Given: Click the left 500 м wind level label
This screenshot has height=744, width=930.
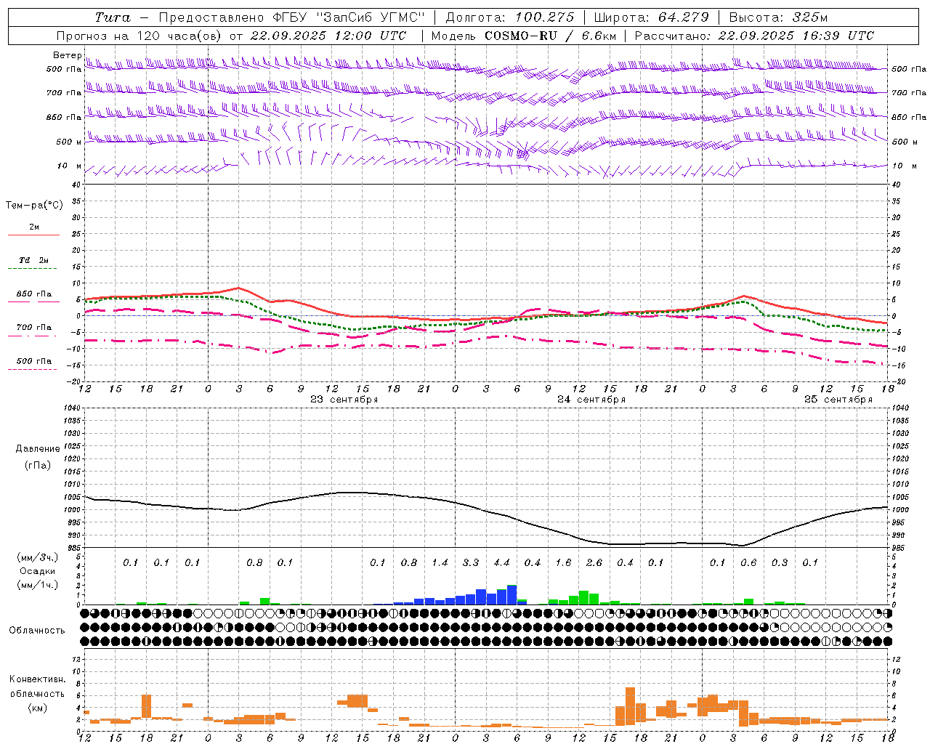Looking at the screenshot, I should click(x=69, y=142).
